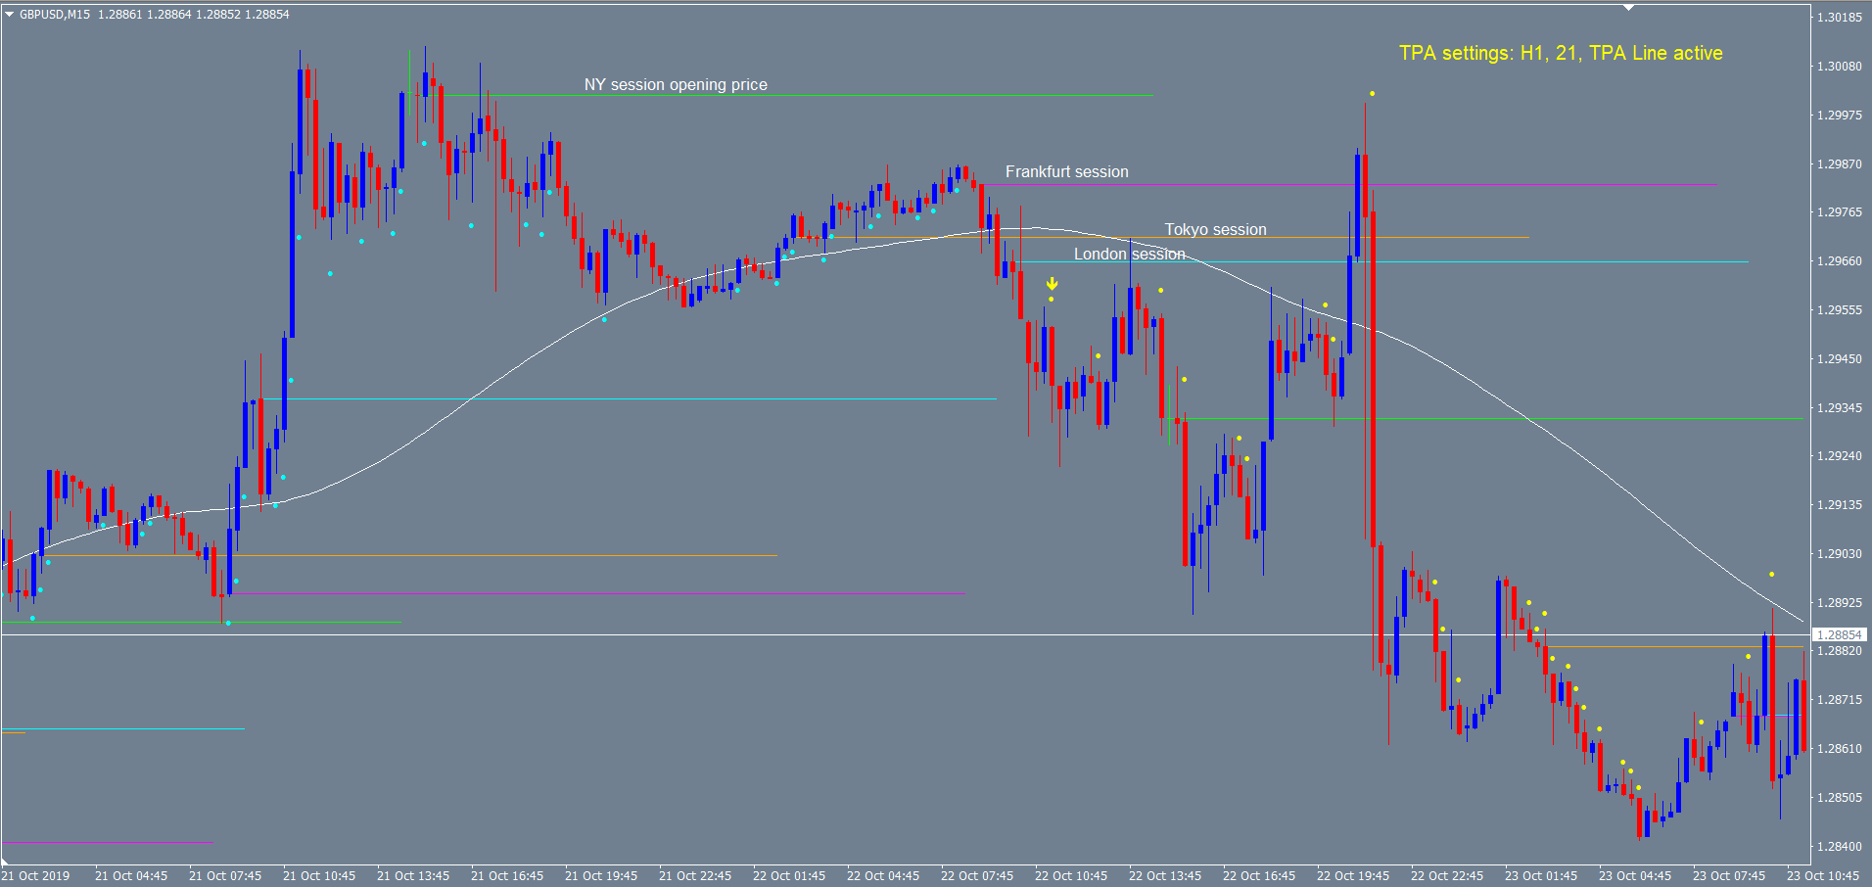Select the 23 Oct 01:45 time label
This screenshot has height=887, width=1872.
point(1541,876)
